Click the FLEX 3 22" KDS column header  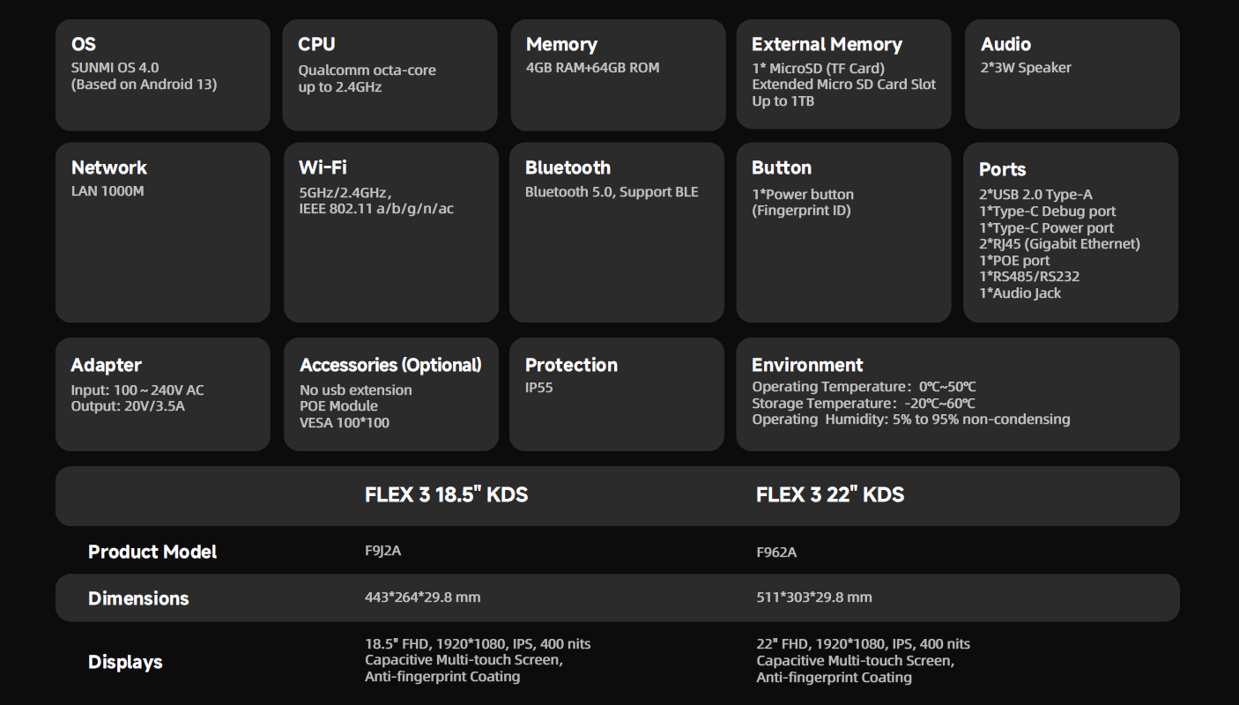point(829,494)
